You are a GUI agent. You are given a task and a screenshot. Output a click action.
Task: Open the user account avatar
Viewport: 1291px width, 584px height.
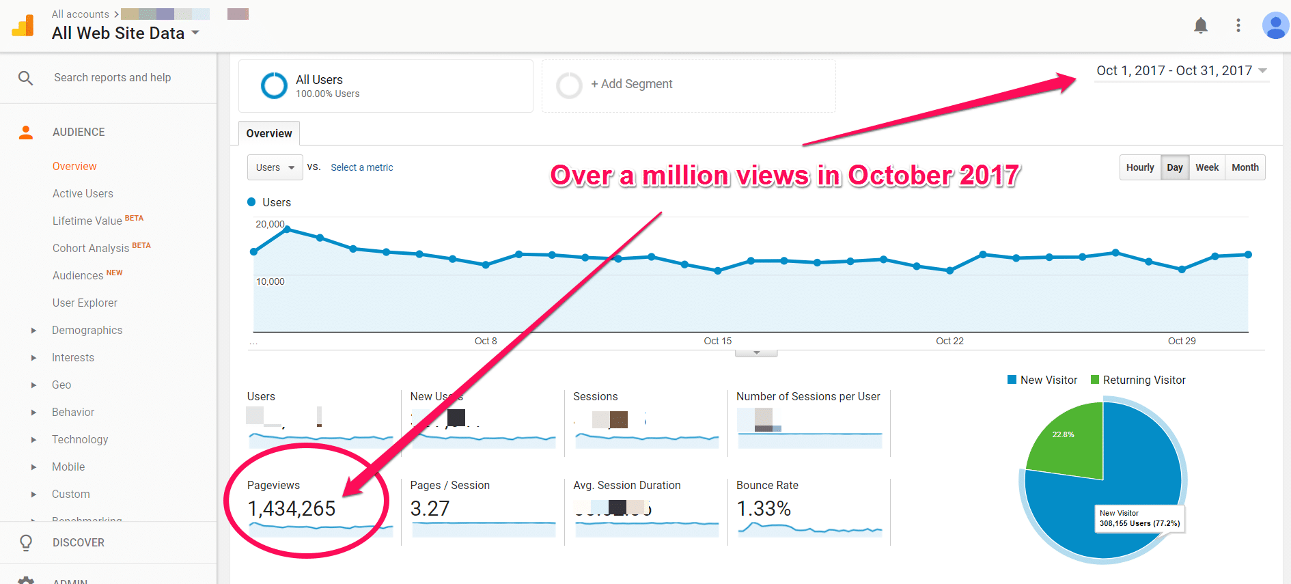pyautogui.click(x=1275, y=26)
